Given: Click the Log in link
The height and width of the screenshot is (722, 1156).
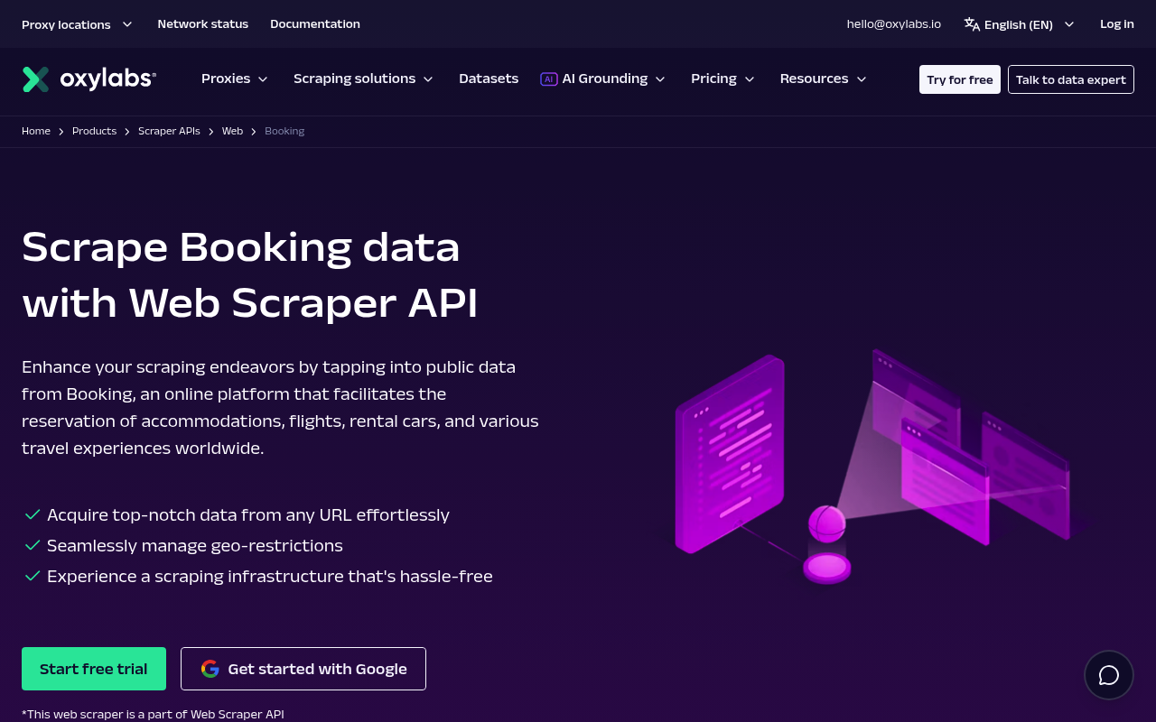Looking at the screenshot, I should pos(1117,24).
